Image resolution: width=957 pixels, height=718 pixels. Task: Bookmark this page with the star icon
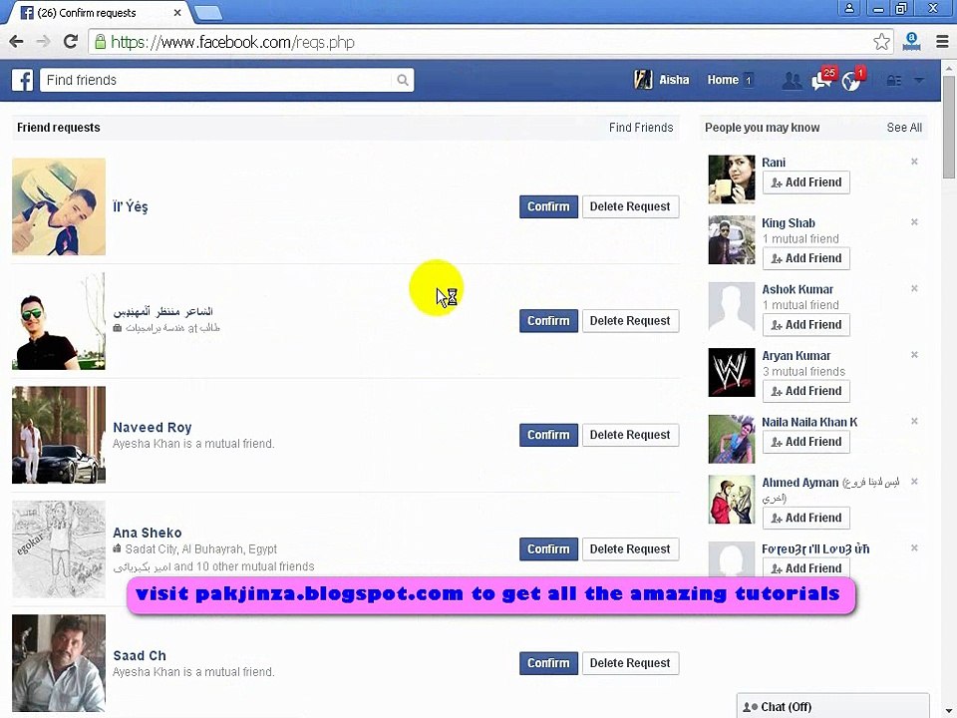point(881,42)
